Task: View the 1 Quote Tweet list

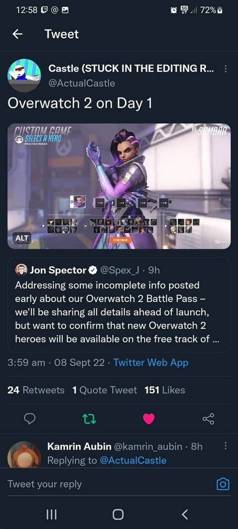Action: click(104, 390)
